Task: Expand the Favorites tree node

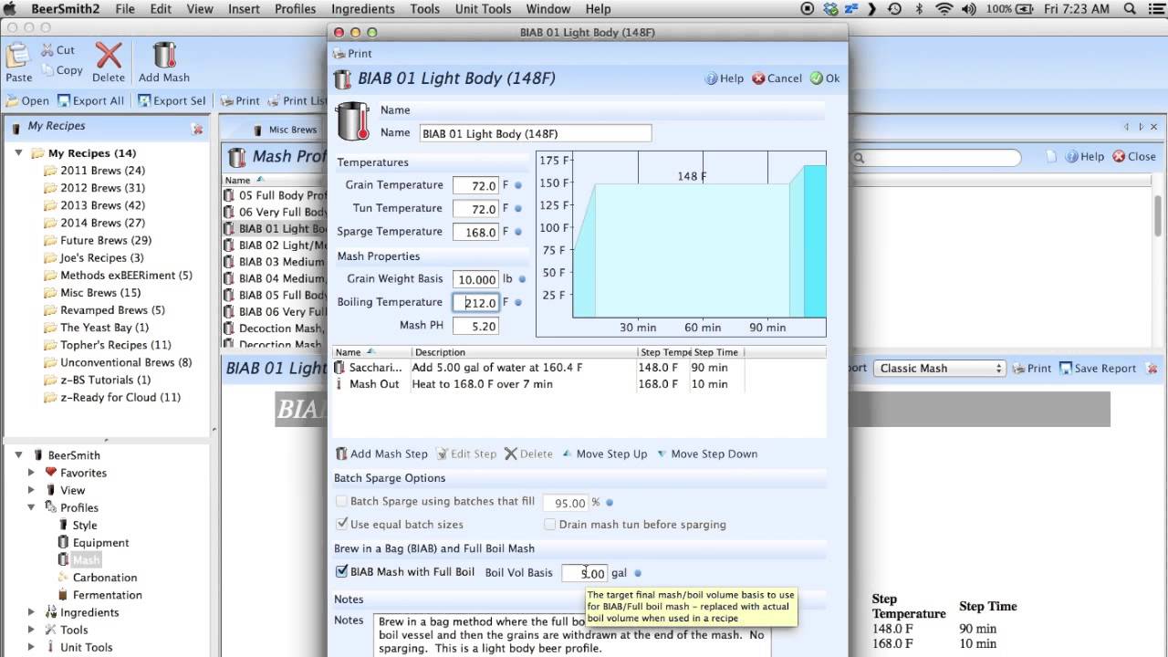Action: [31, 473]
